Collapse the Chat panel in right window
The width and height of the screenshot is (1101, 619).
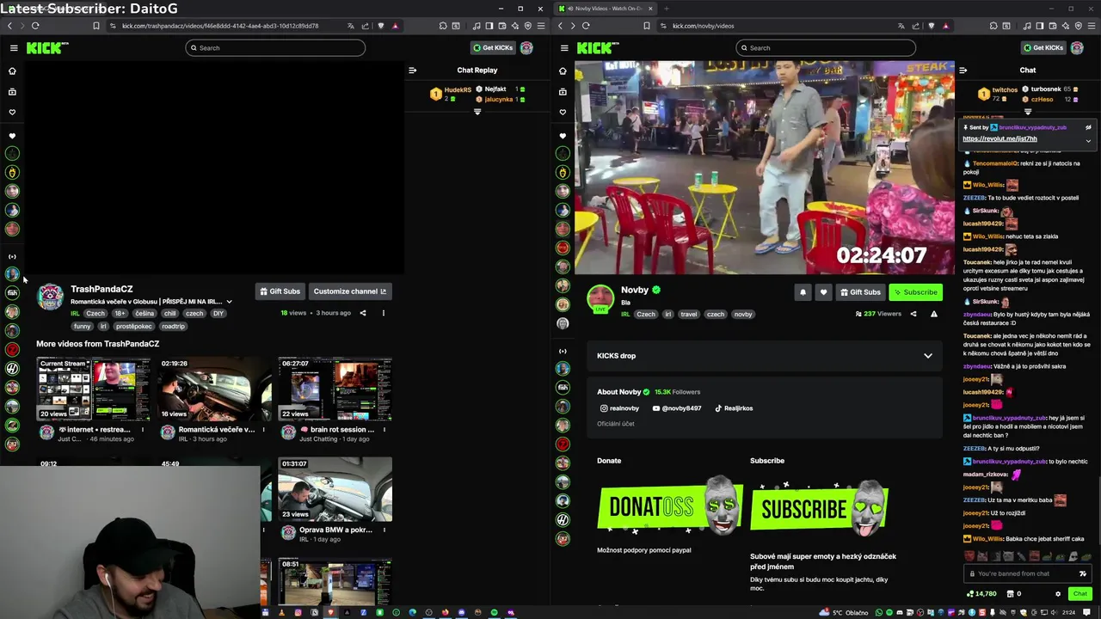[963, 70]
